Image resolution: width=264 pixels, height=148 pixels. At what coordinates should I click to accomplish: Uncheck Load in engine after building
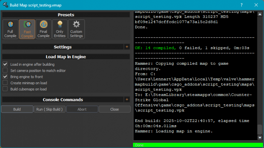tap(5, 64)
